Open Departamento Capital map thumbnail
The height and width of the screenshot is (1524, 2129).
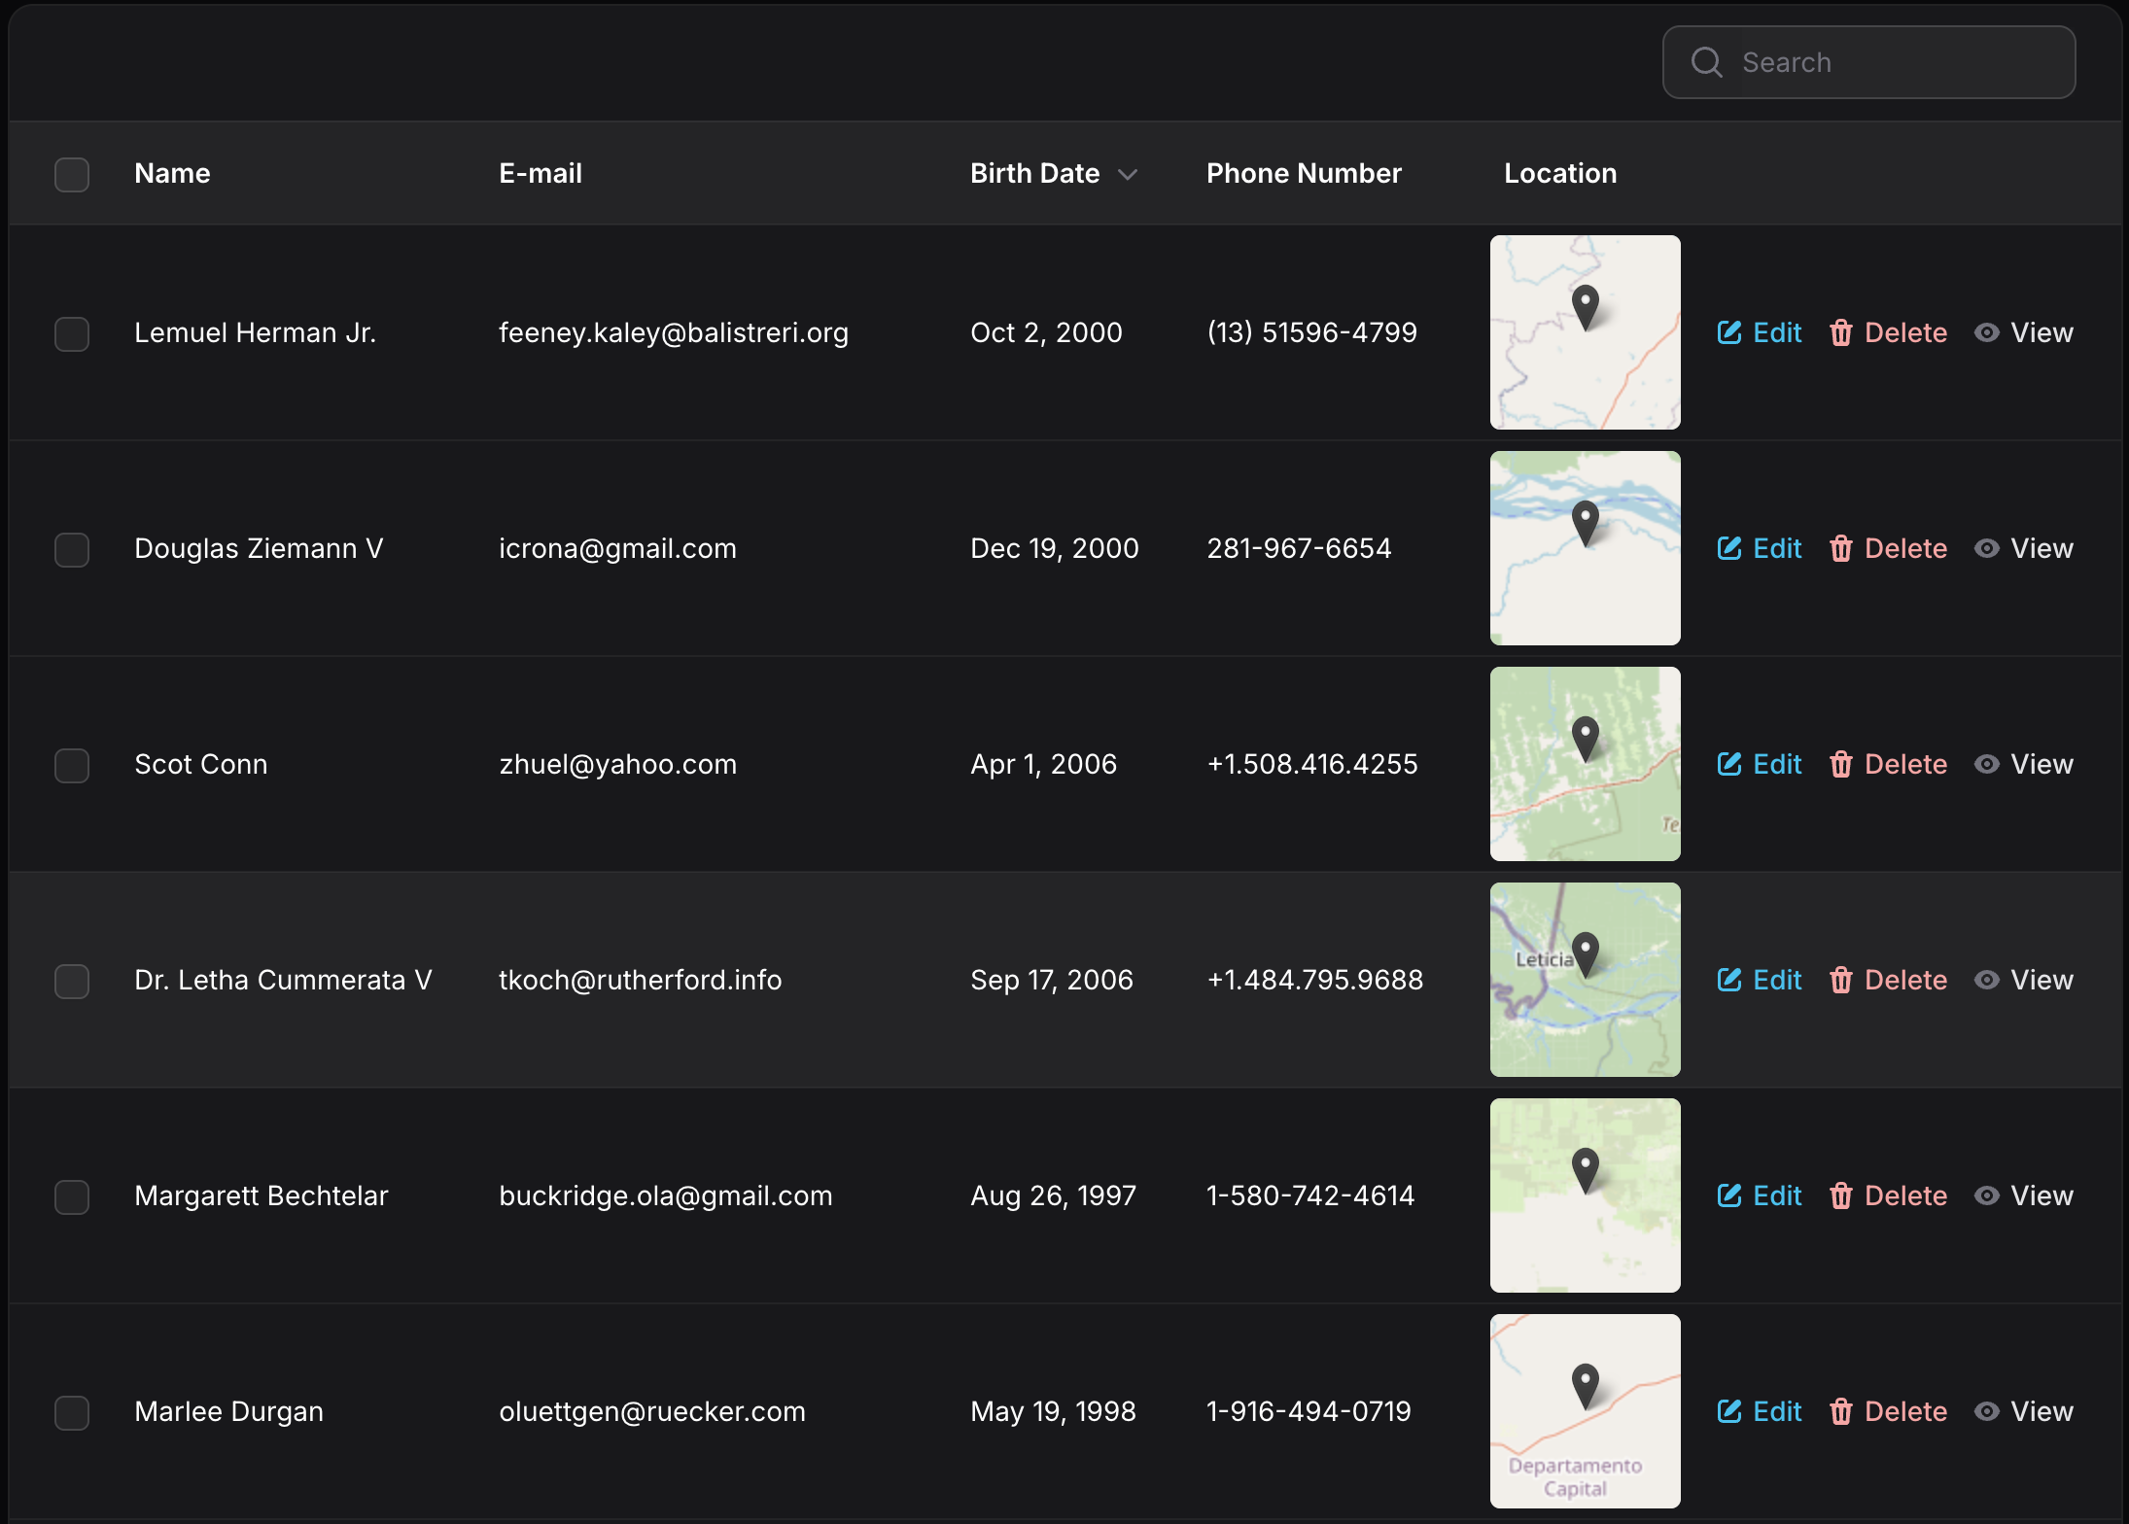[x=1585, y=1411]
